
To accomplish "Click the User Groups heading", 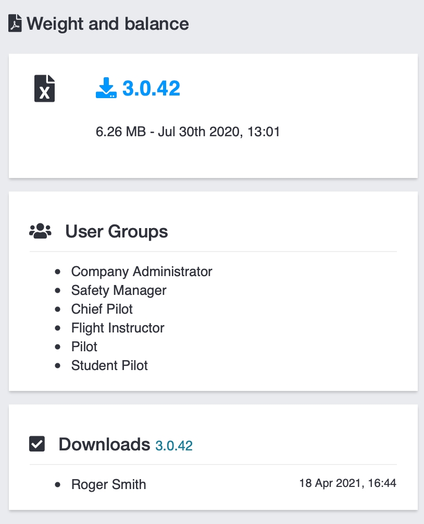I will tap(116, 231).
